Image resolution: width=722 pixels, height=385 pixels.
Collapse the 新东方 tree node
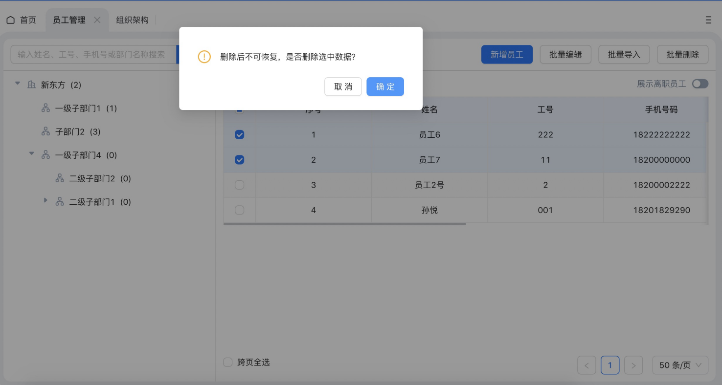click(x=18, y=84)
